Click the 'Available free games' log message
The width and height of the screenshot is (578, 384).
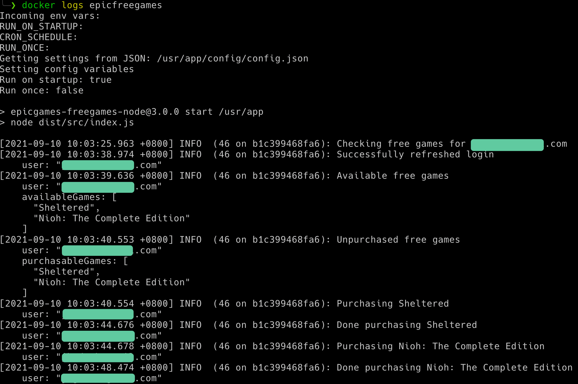[x=393, y=176]
